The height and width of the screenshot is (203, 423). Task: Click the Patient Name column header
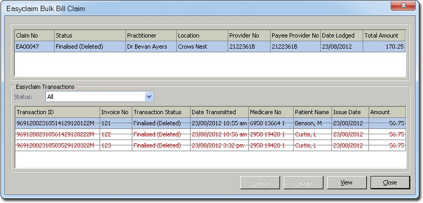point(312,112)
